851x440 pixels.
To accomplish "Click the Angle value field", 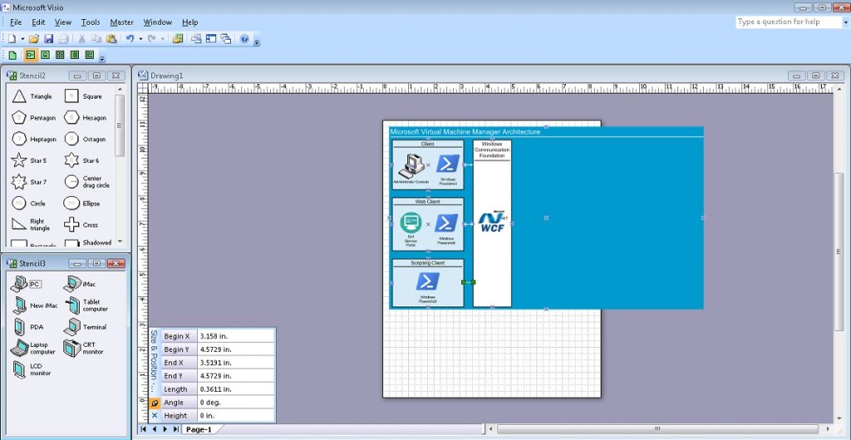I will click(x=236, y=403).
